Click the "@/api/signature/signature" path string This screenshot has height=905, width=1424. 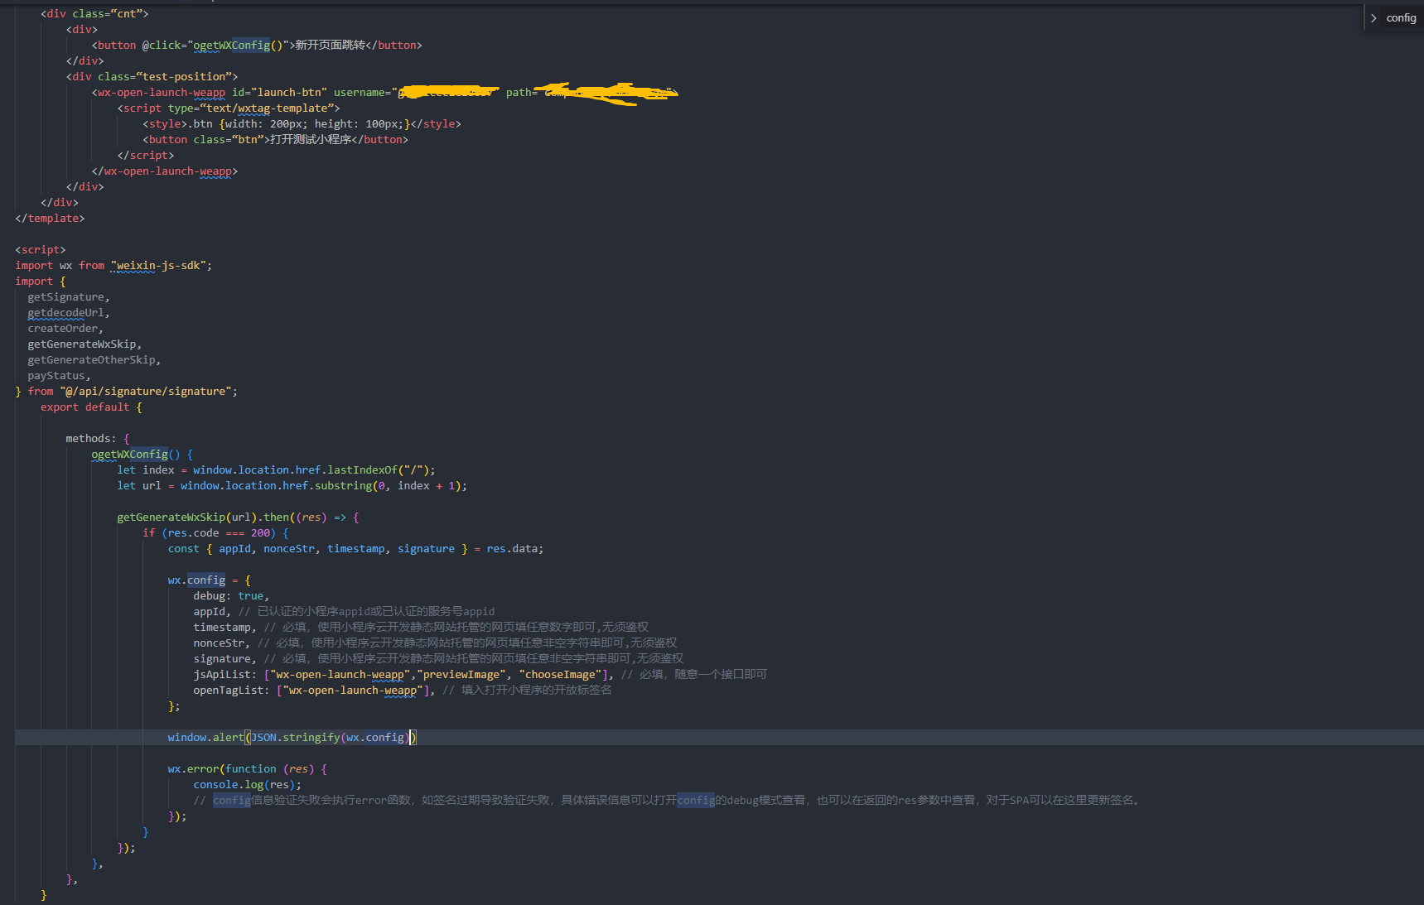click(x=146, y=392)
